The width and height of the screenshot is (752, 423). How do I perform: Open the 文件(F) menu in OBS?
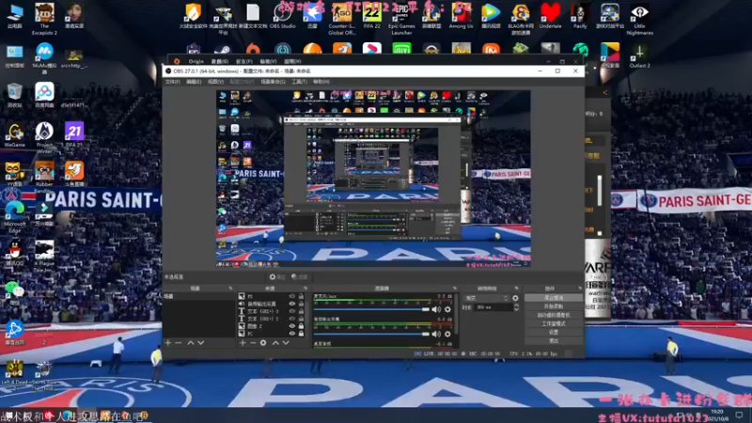point(173,82)
